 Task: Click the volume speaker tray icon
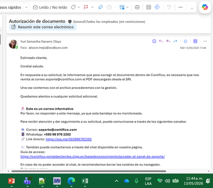tap(167, 181)
